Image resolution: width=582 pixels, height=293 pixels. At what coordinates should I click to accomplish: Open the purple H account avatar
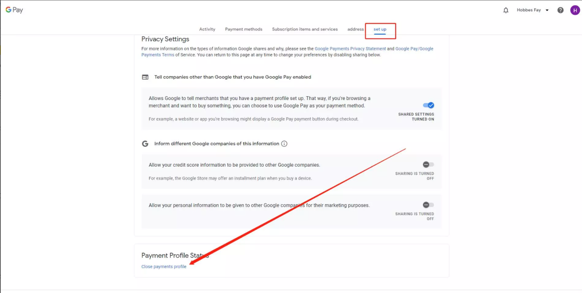click(x=575, y=10)
